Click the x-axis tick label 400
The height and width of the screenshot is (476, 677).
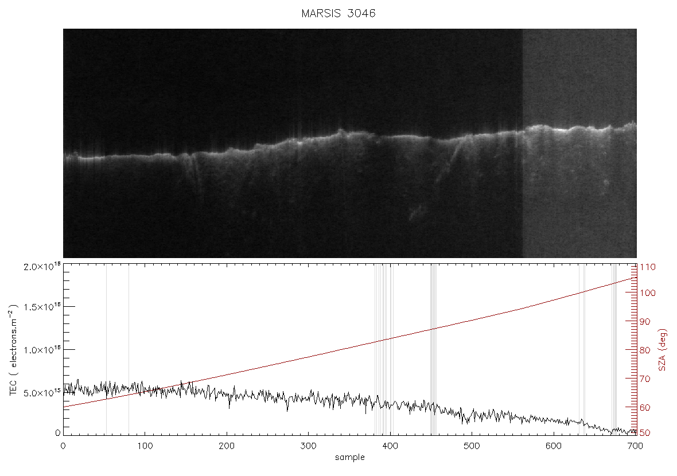point(390,446)
